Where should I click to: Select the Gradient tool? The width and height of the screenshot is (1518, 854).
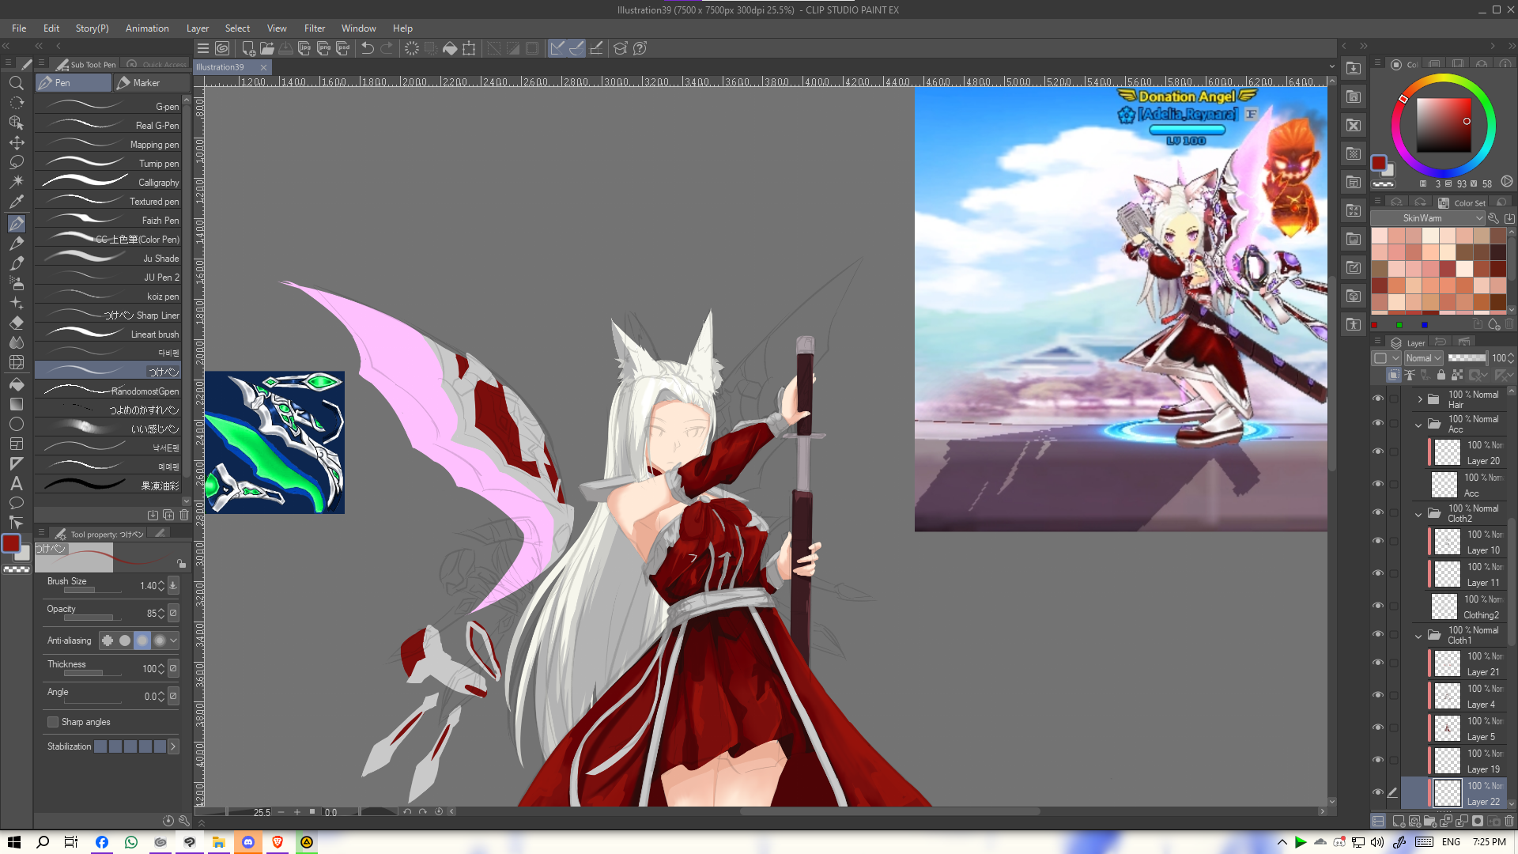pos(16,404)
